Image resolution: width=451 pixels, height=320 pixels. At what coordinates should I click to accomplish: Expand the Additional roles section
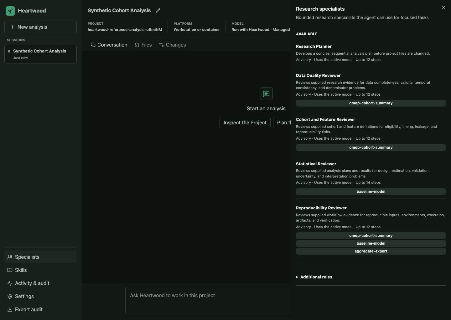tap(314, 277)
